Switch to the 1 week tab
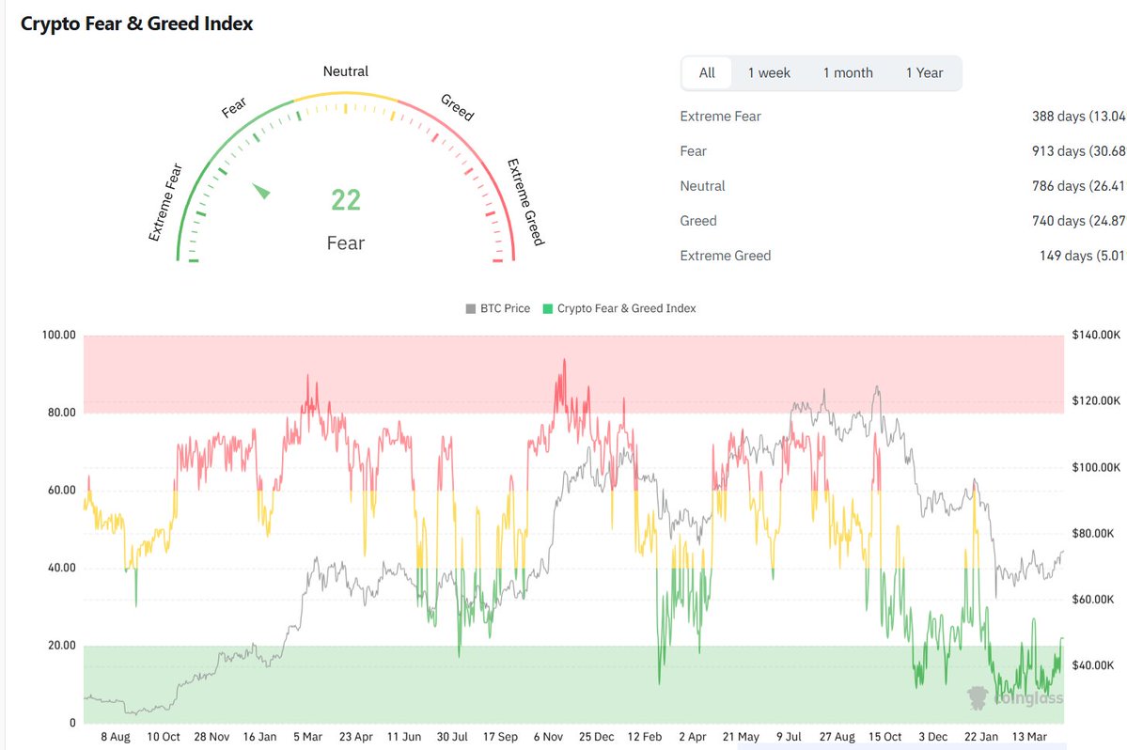Viewport: 1127px width, 750px height. pyautogui.click(x=769, y=73)
